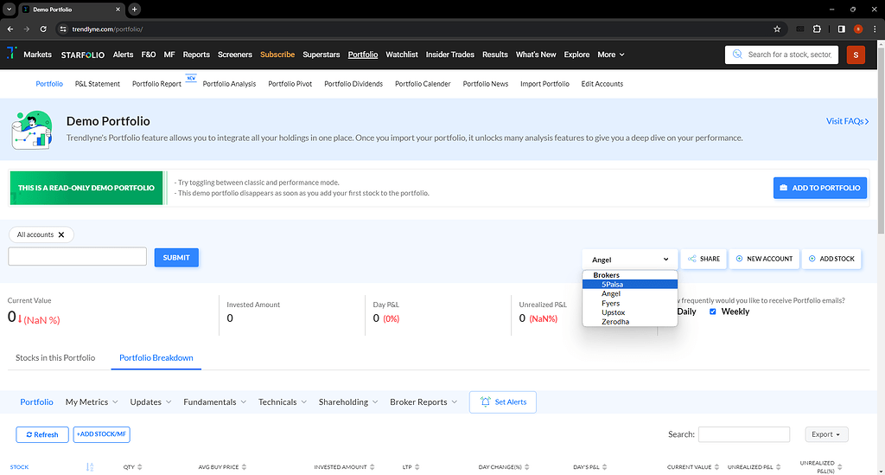Open Portfolio Dividends tab
This screenshot has width=885, height=475.
(353, 84)
